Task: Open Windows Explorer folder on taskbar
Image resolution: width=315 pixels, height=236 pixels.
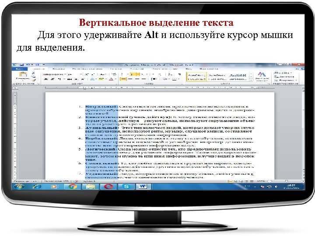Action: (x=91, y=187)
